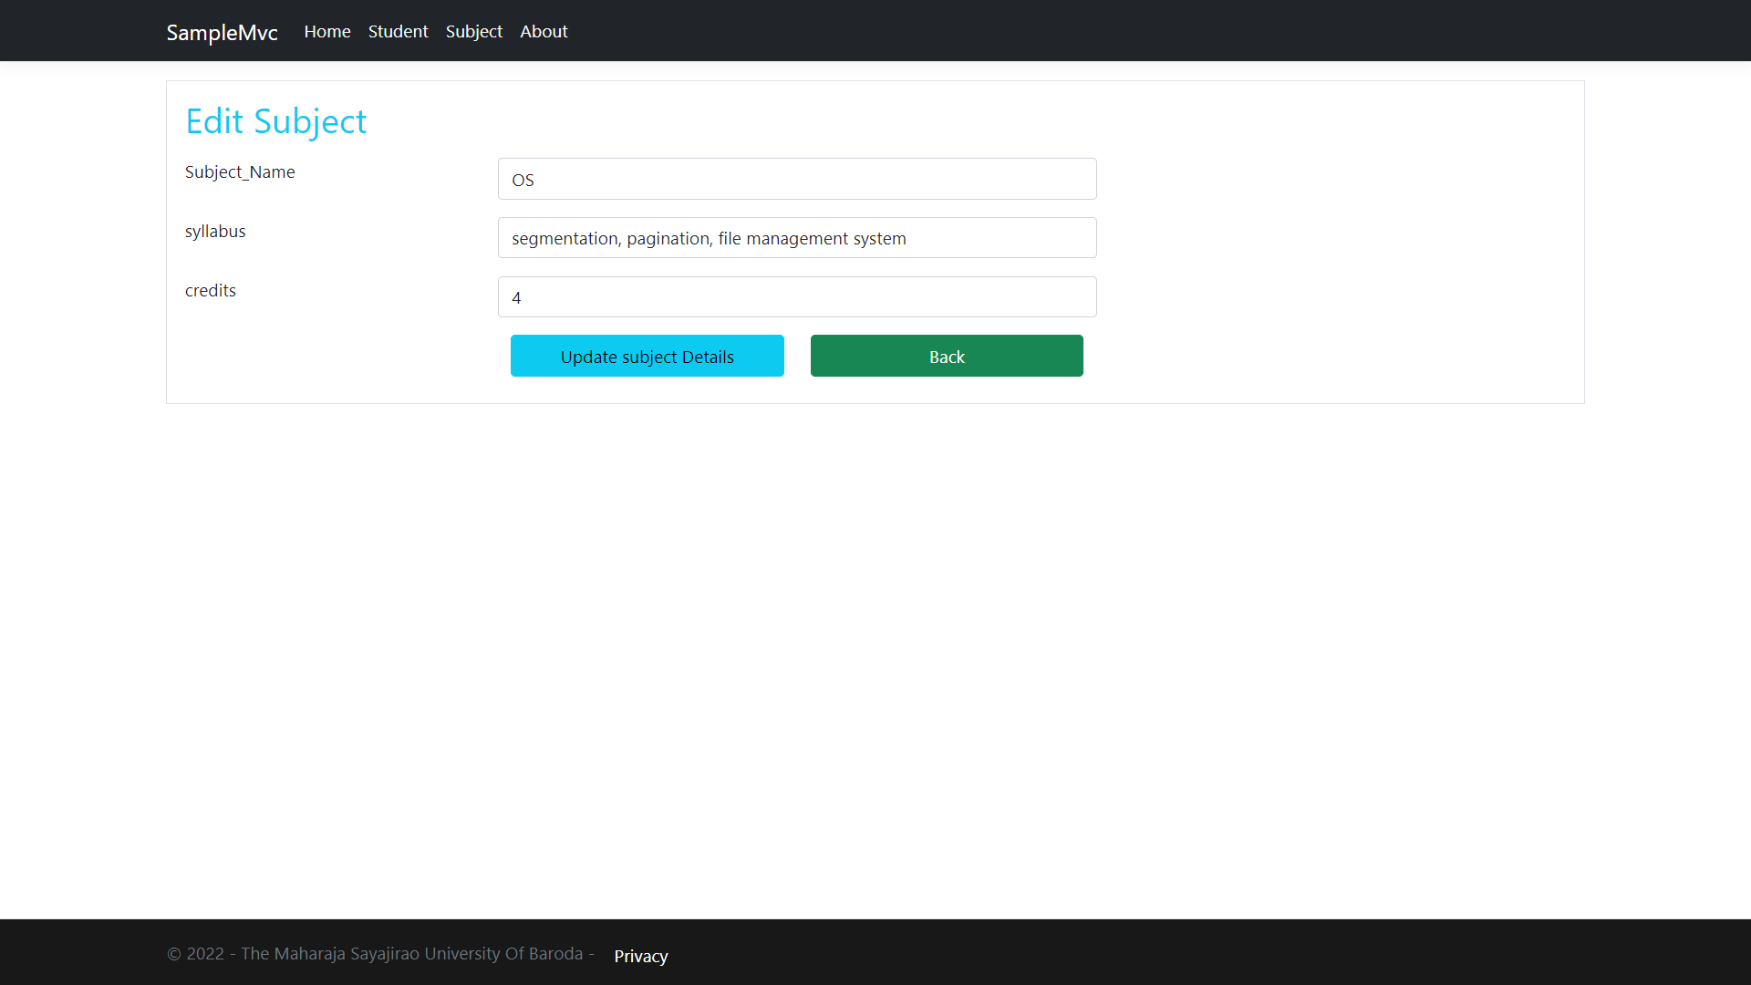The height and width of the screenshot is (985, 1751).
Task: Open the About nav item
Action: (544, 31)
